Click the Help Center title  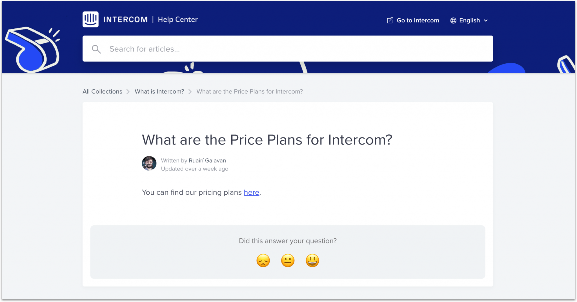coord(178,19)
